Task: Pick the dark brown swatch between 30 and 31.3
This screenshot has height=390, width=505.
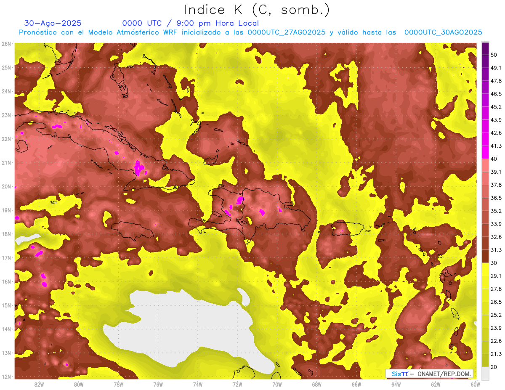Action: [485, 256]
